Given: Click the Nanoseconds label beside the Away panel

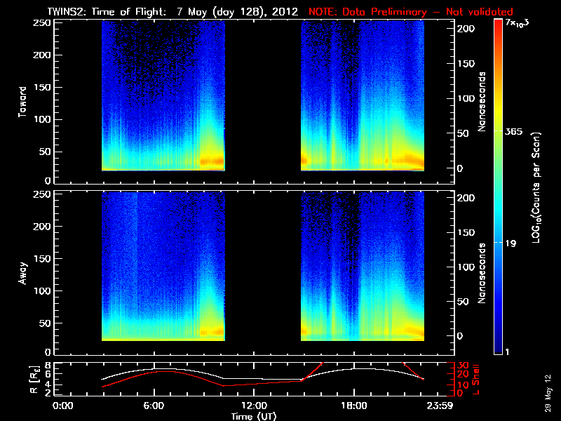Looking at the screenshot, I should (x=482, y=272).
